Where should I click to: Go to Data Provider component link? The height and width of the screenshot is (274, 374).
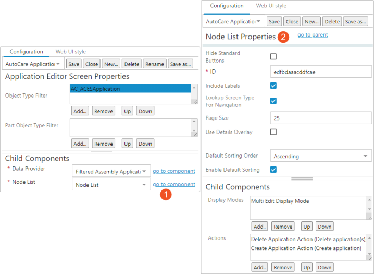(x=174, y=171)
